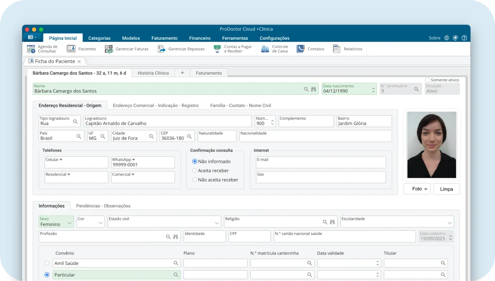Open the Escolaridade dropdown list
Image resolution: width=495 pixels, height=281 pixels.
449,223
